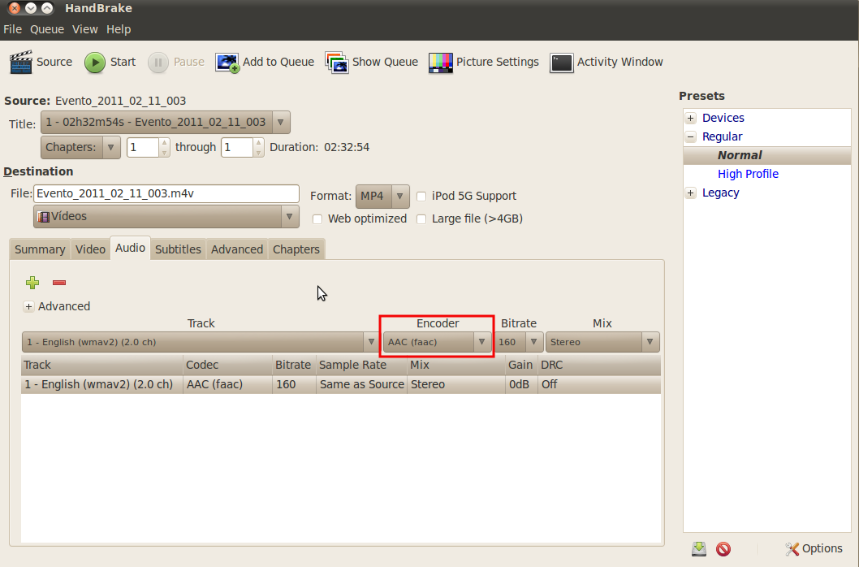The image size is (859, 567).
Task: Expand the Advanced audio options
Action: [28, 306]
